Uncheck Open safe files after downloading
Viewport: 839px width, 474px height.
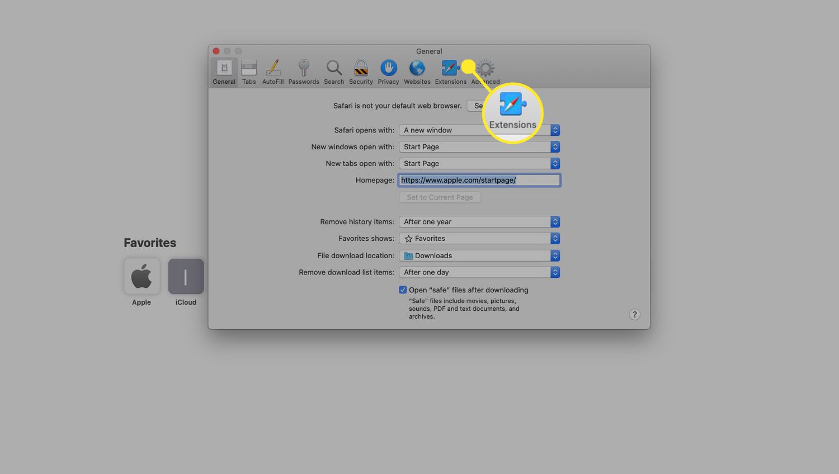tap(403, 290)
